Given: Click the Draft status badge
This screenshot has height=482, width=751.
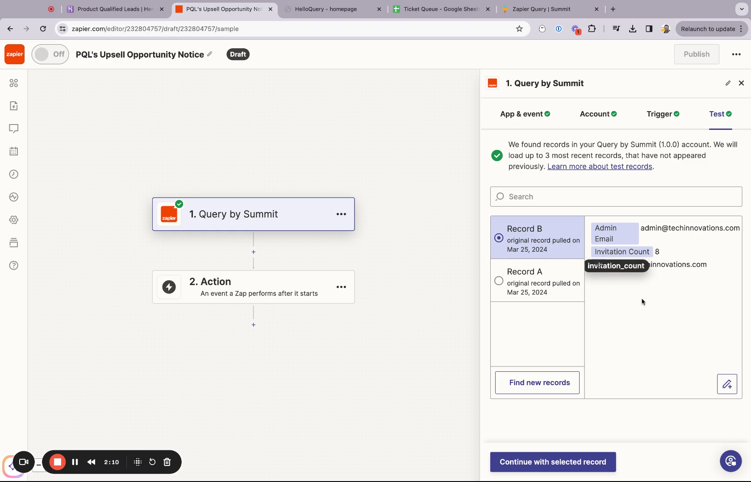Looking at the screenshot, I should point(238,54).
